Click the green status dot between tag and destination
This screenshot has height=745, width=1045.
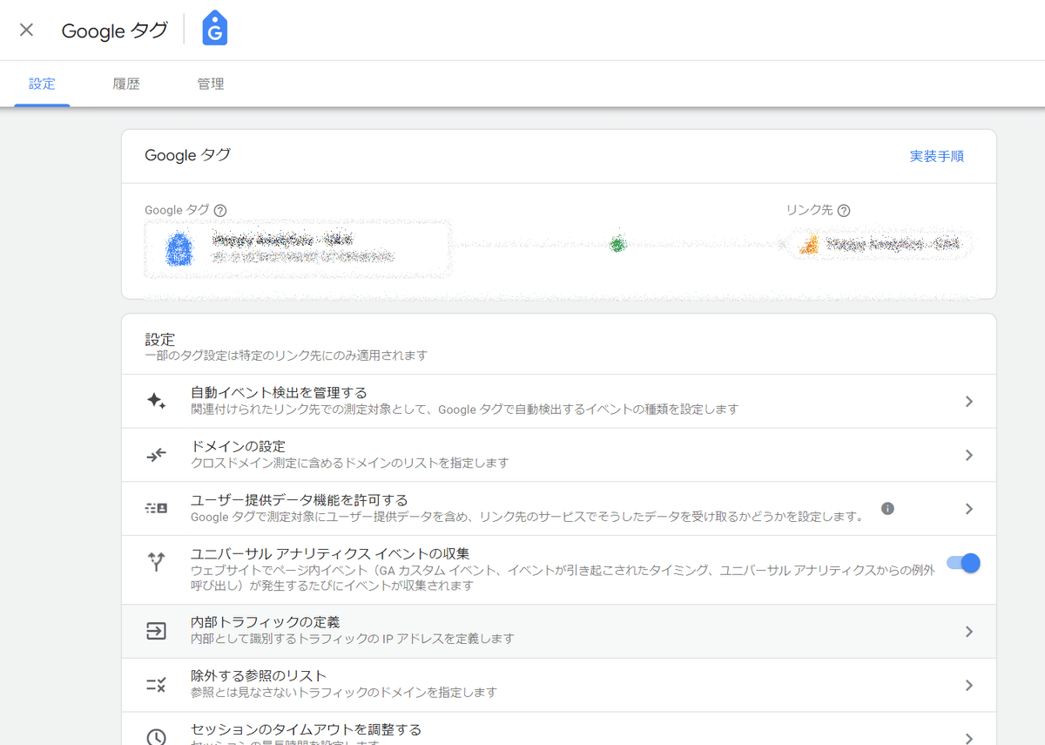click(x=617, y=244)
